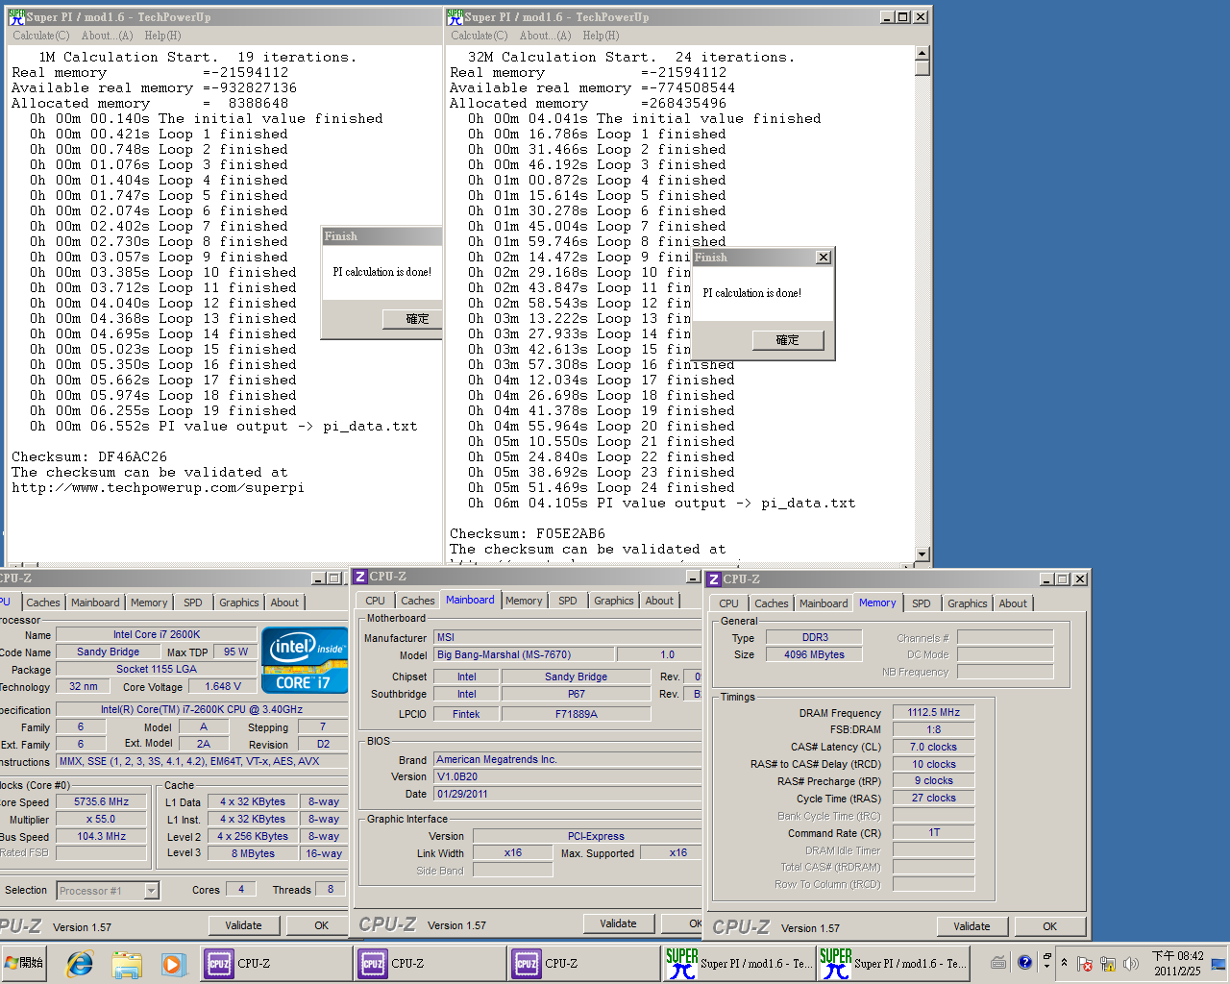
Task: Open Calculate menu in right Super PI
Action: (479, 36)
